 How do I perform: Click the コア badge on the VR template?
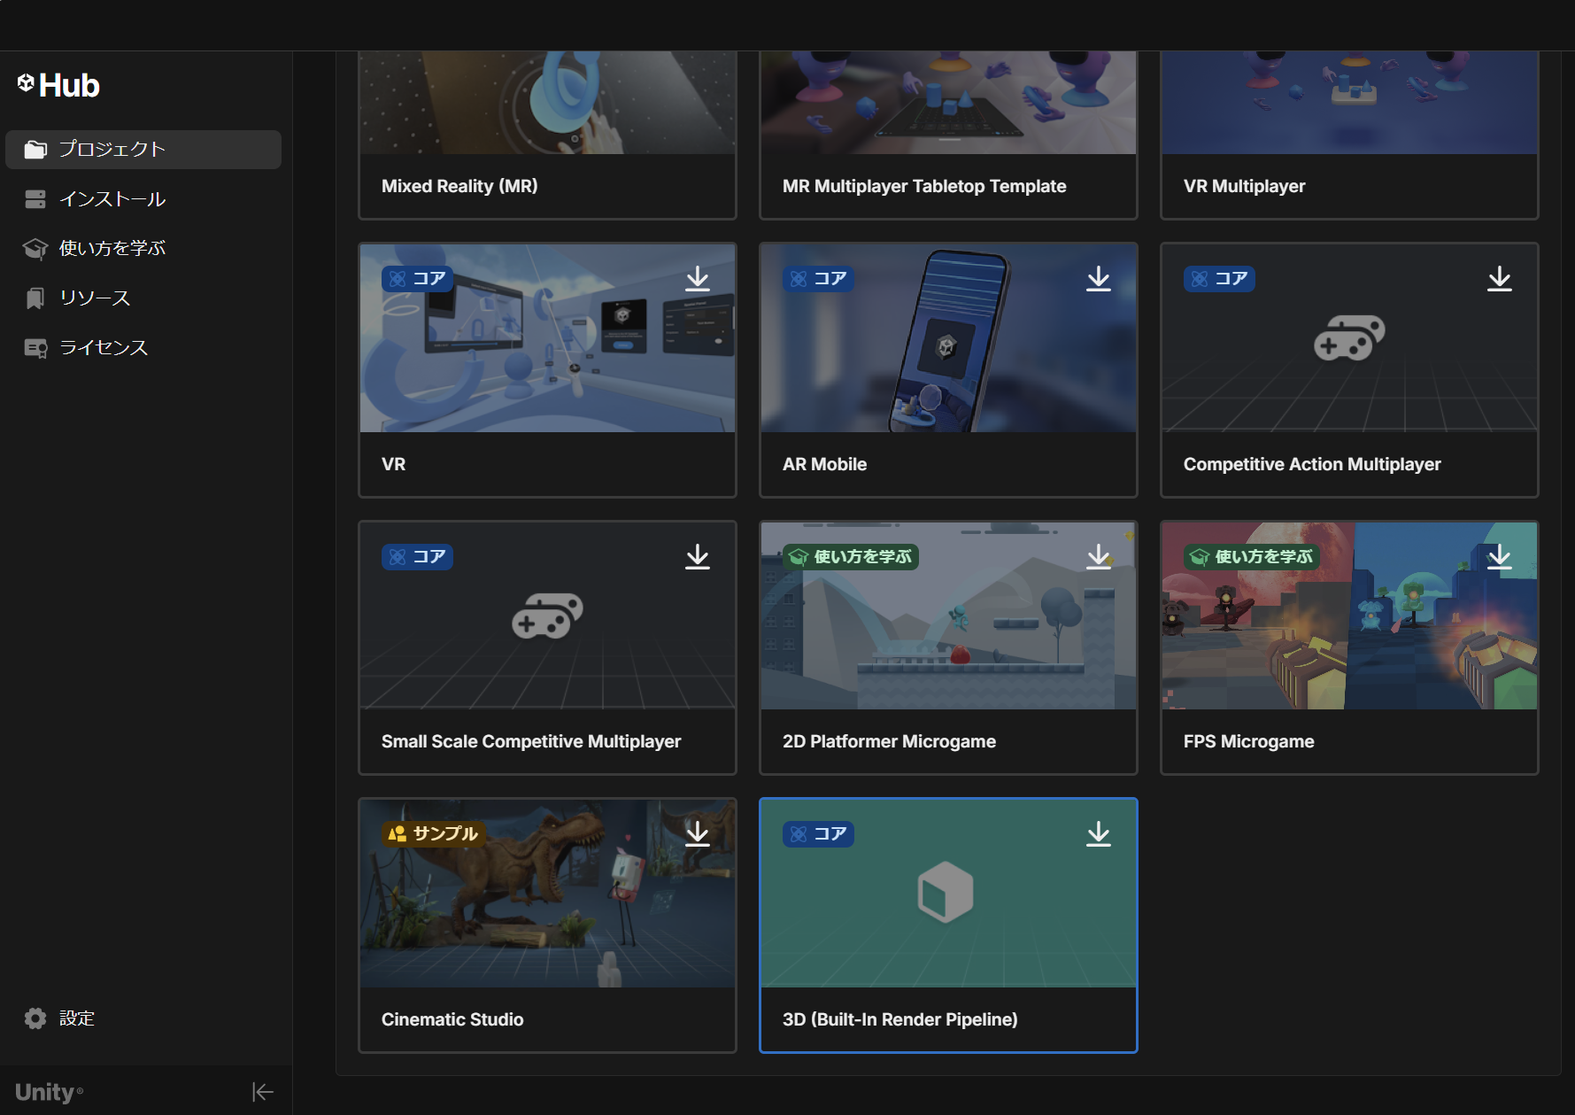tap(417, 279)
